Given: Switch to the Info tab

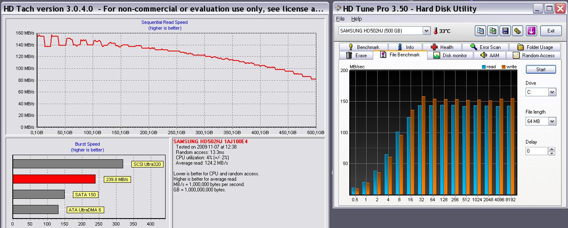Looking at the screenshot, I should tap(404, 47).
